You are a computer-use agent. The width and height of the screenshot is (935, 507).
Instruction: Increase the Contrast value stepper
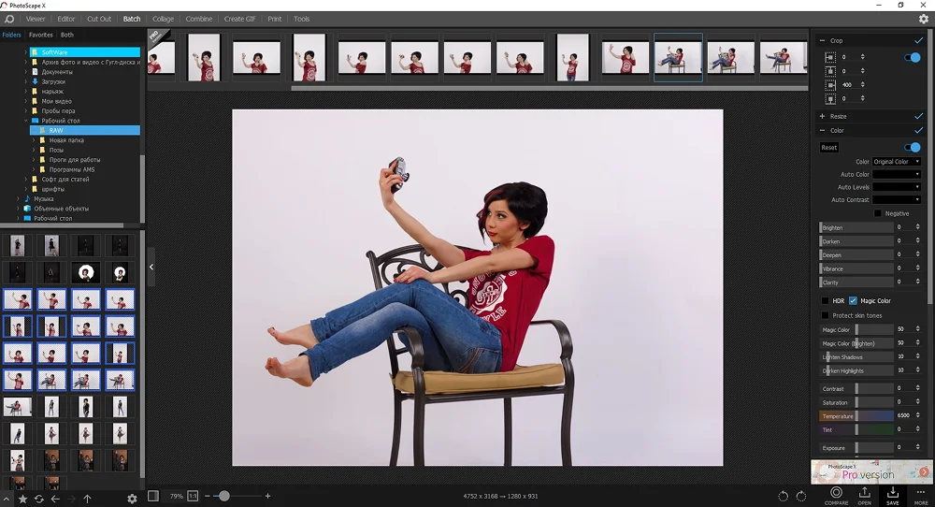click(918, 386)
